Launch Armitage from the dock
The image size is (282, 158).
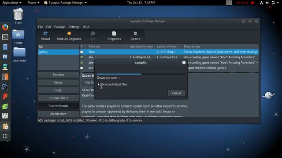coord(5,67)
